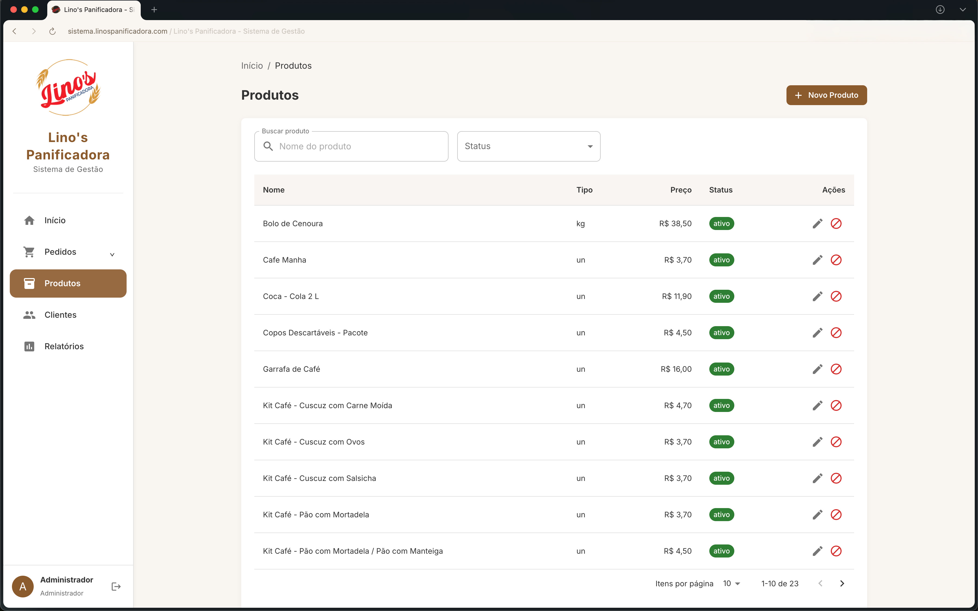Click the Nome column header

[x=274, y=190]
